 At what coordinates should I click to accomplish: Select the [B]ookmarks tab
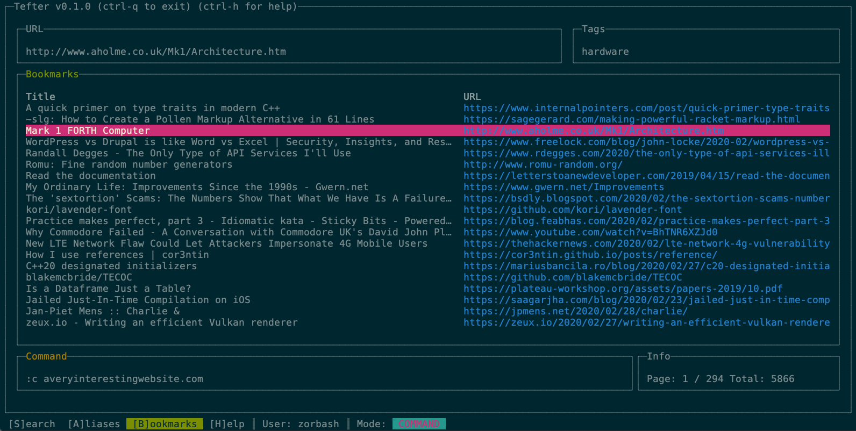click(165, 424)
